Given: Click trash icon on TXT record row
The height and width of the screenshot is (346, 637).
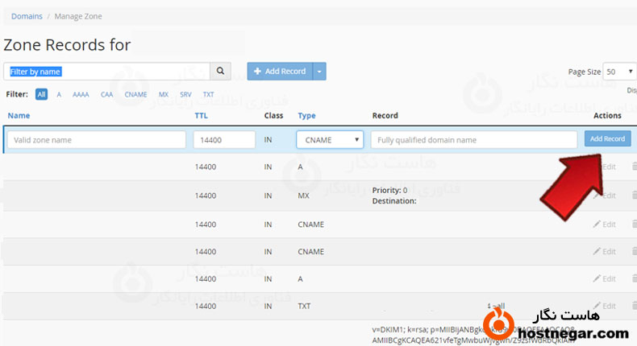Looking at the screenshot, I should [634, 306].
